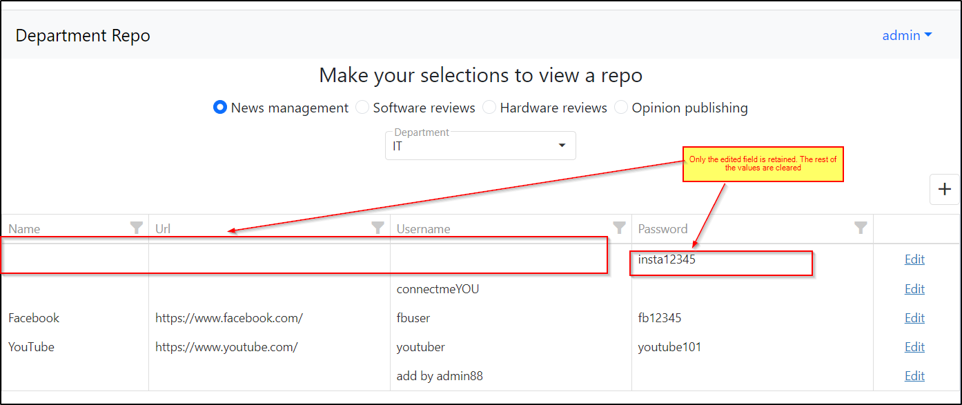962x405 pixels.
Task: Edit the 'add by admin88' row
Action: [x=914, y=376]
